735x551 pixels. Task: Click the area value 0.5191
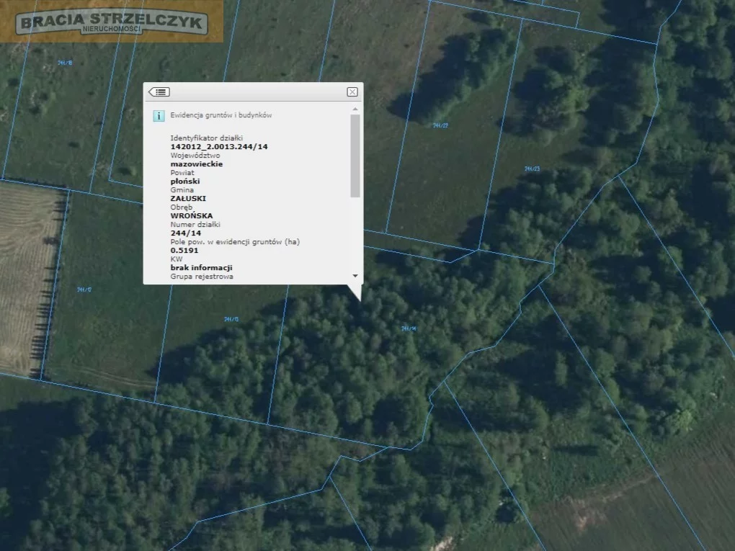pyautogui.click(x=184, y=250)
